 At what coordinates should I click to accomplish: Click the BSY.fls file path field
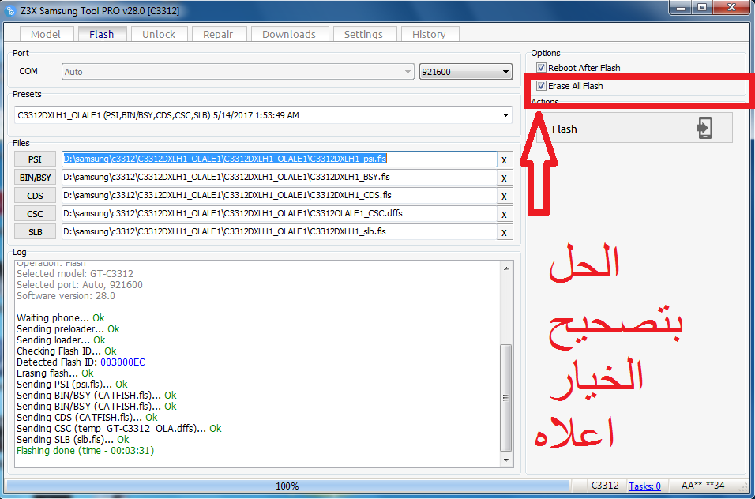(280, 178)
